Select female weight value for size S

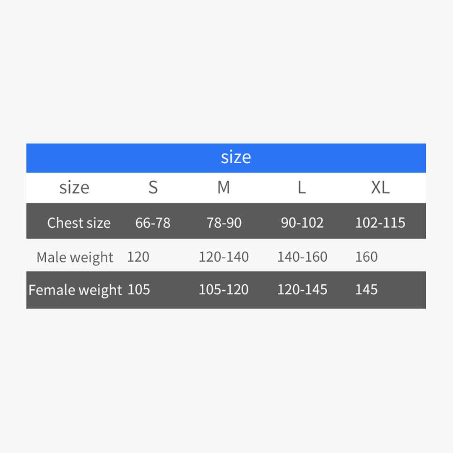pyautogui.click(x=139, y=289)
